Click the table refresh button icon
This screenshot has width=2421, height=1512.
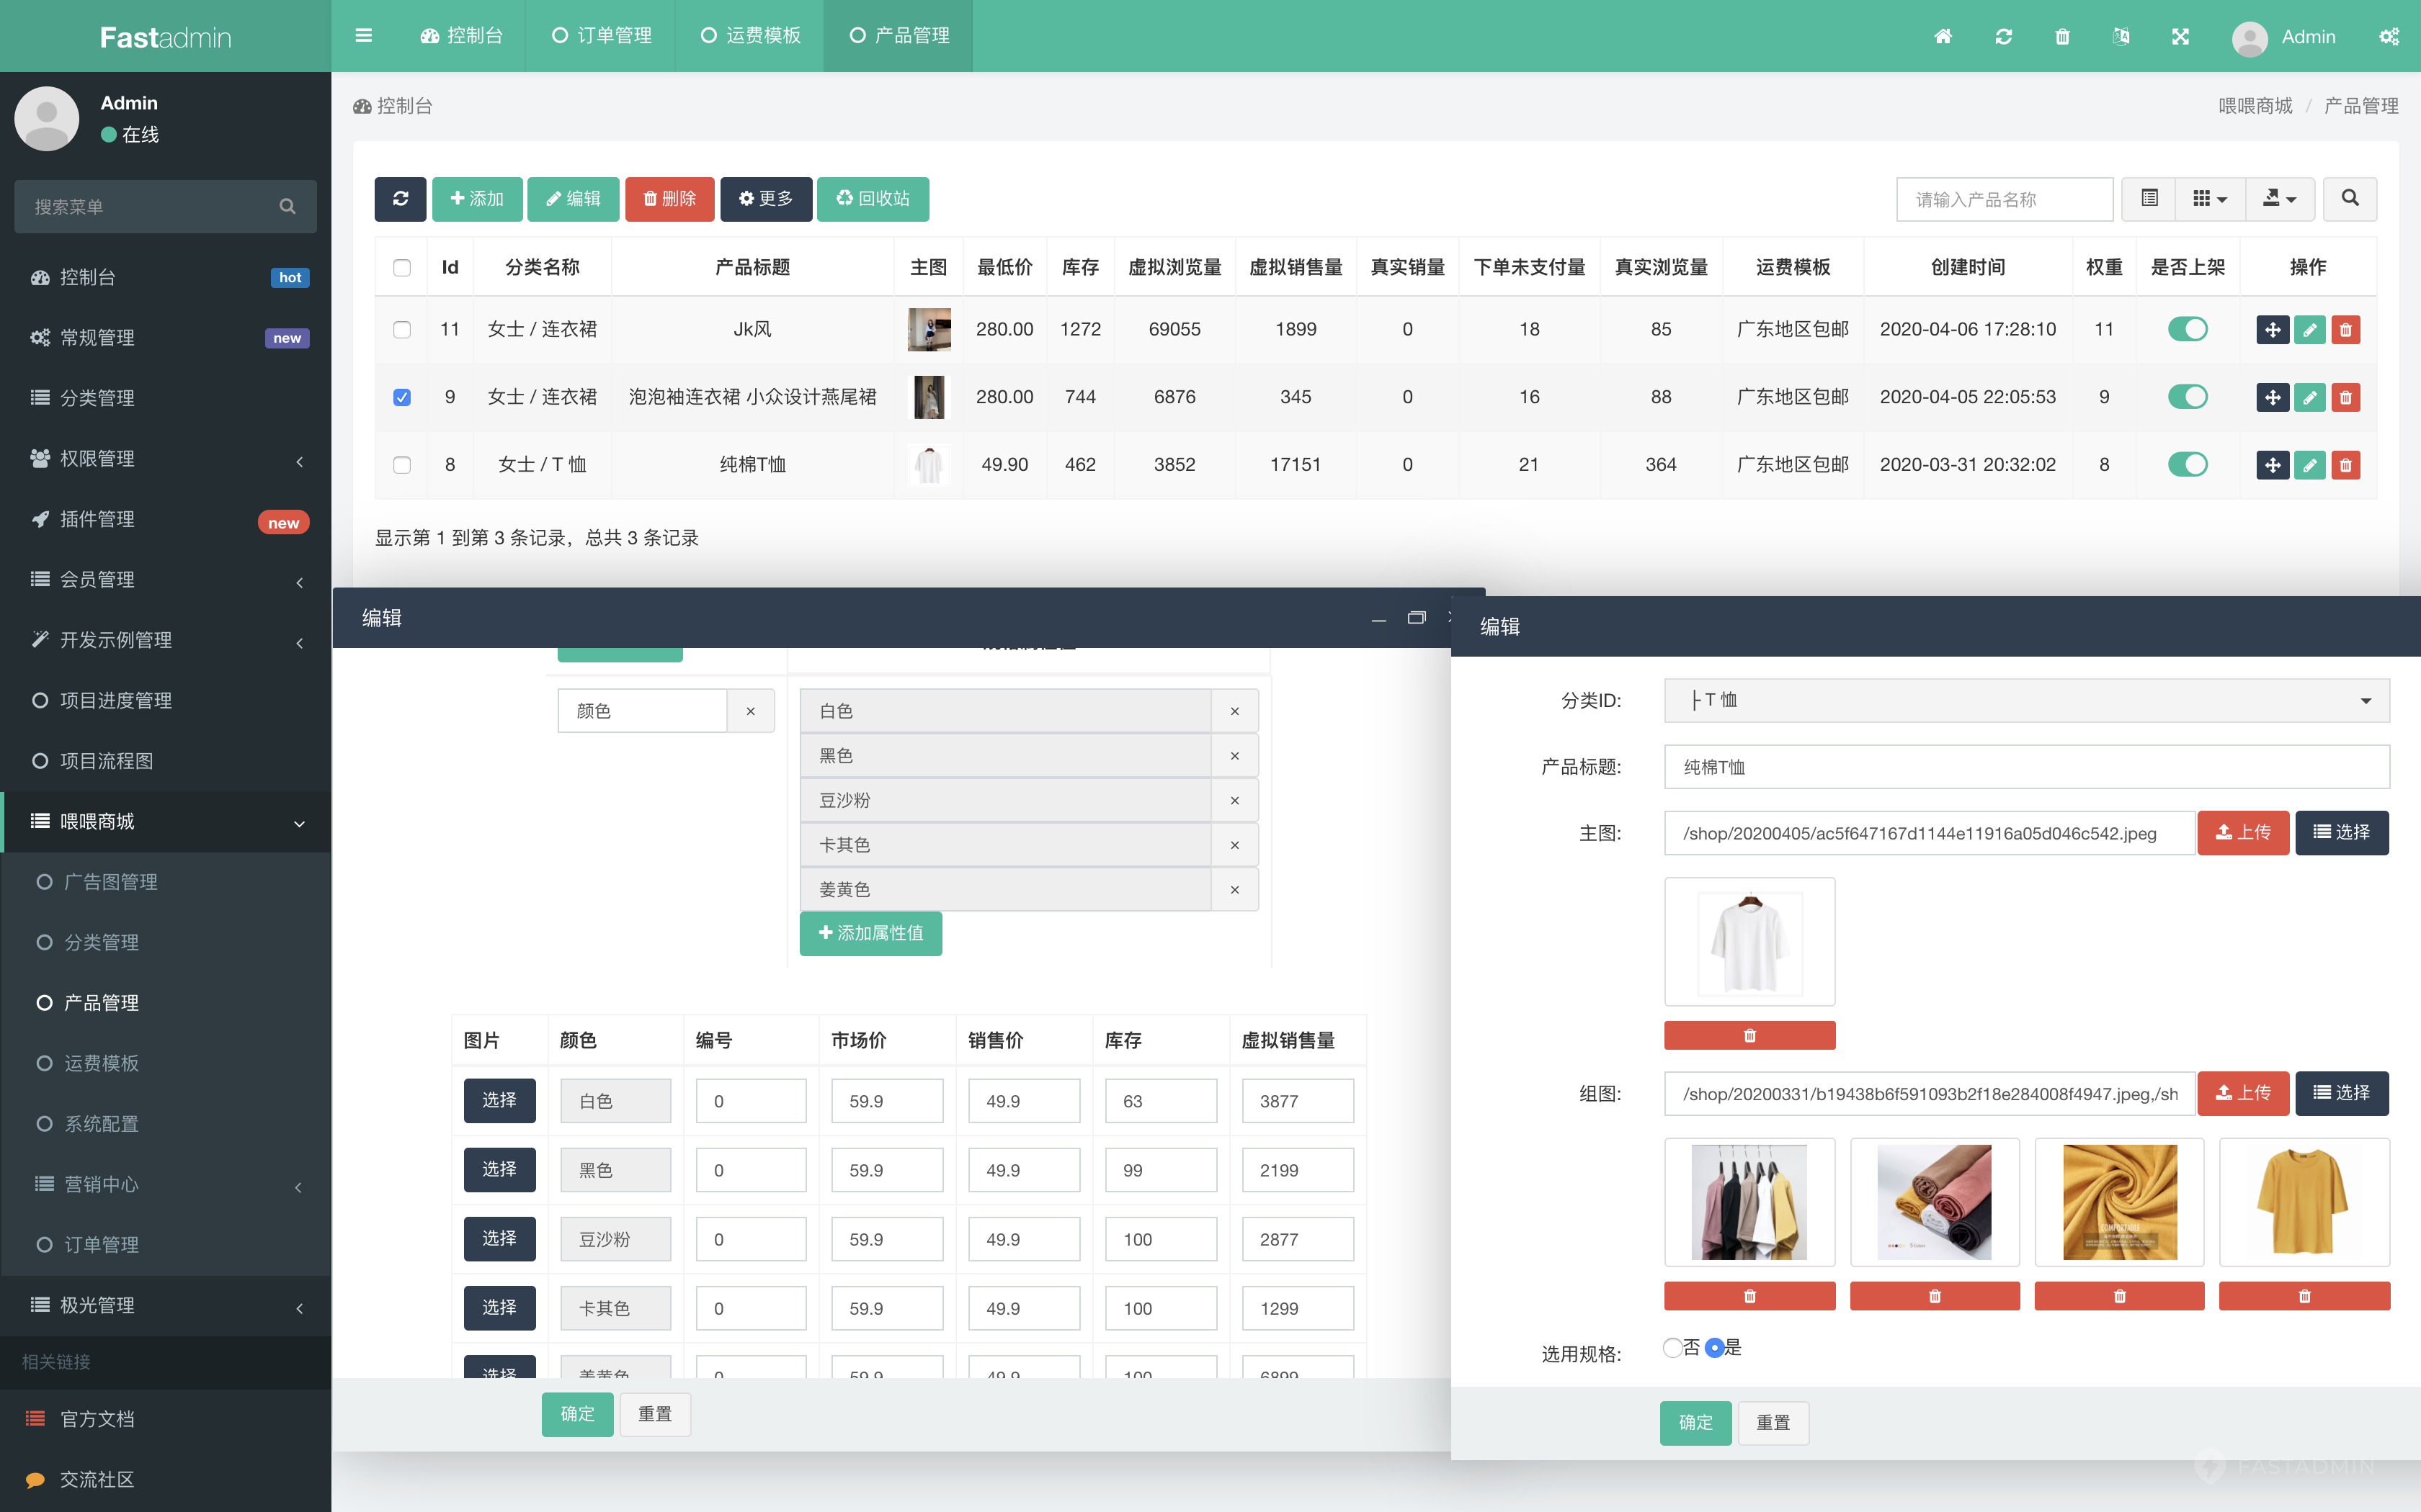click(400, 199)
